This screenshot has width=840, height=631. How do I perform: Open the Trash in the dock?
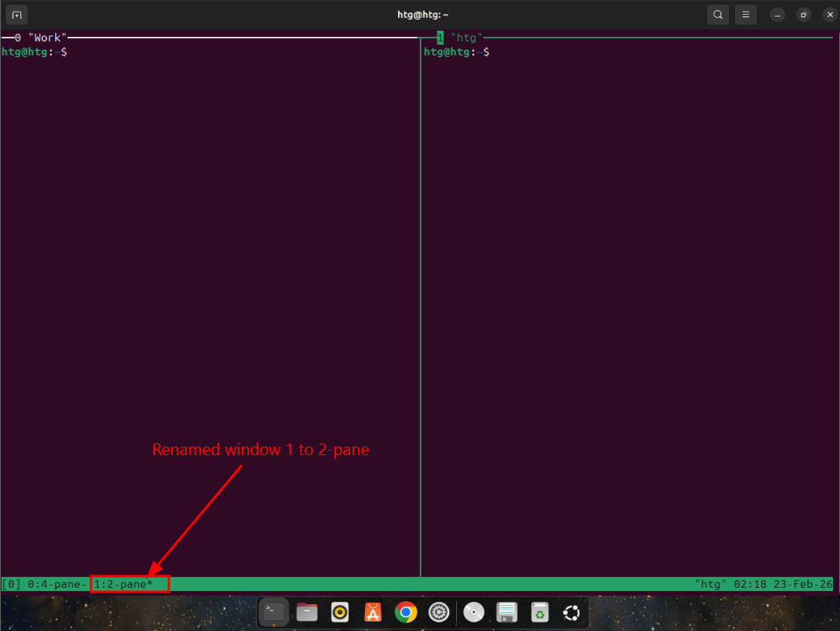click(539, 611)
